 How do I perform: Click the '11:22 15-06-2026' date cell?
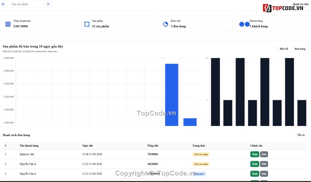tap(92, 164)
